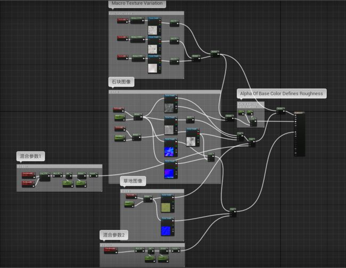The height and width of the screenshot is (268, 346).
Task: Select the green grass texture thumbnail
Action: coord(166,207)
